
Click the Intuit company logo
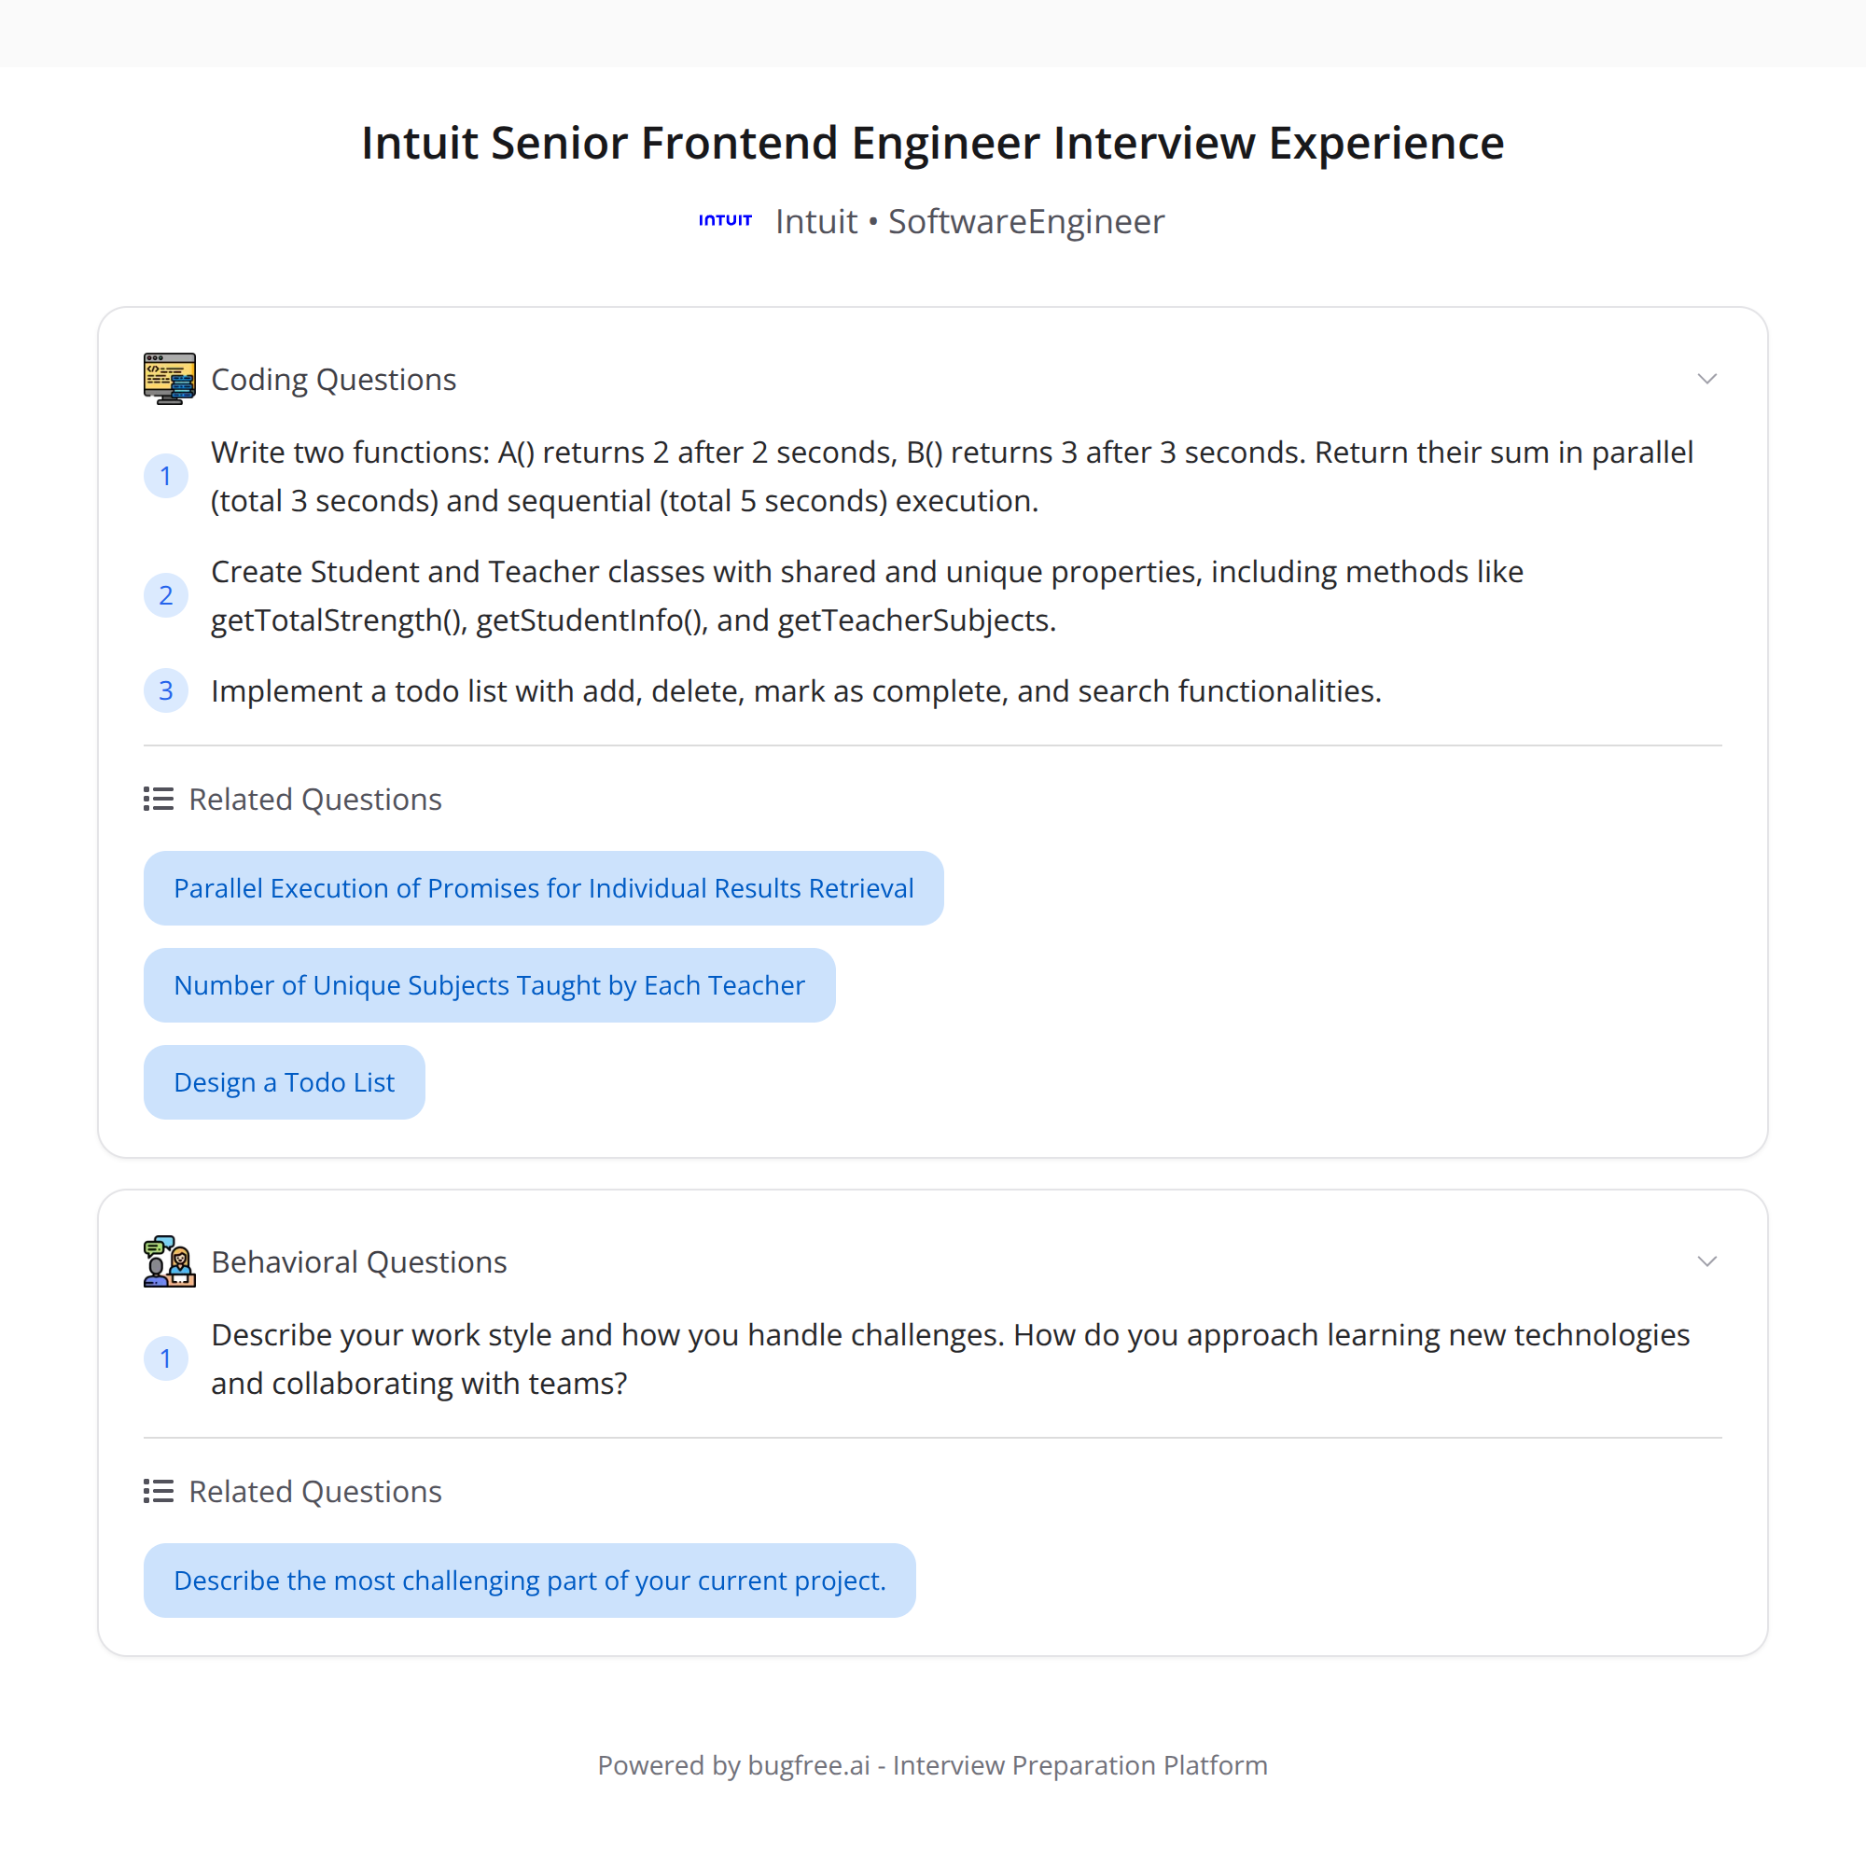coord(725,221)
